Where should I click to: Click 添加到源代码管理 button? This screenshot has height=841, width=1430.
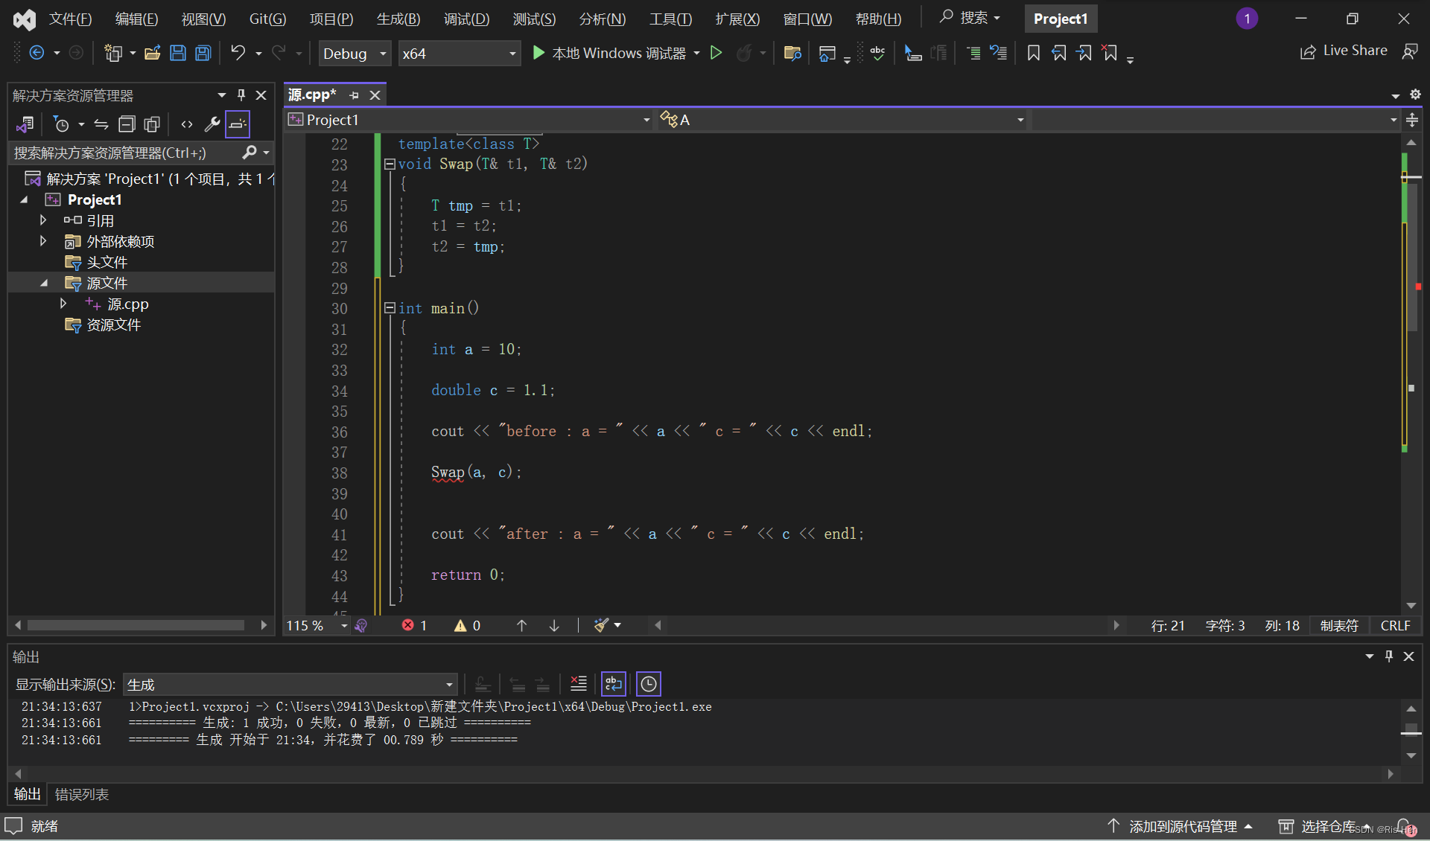point(1180,826)
